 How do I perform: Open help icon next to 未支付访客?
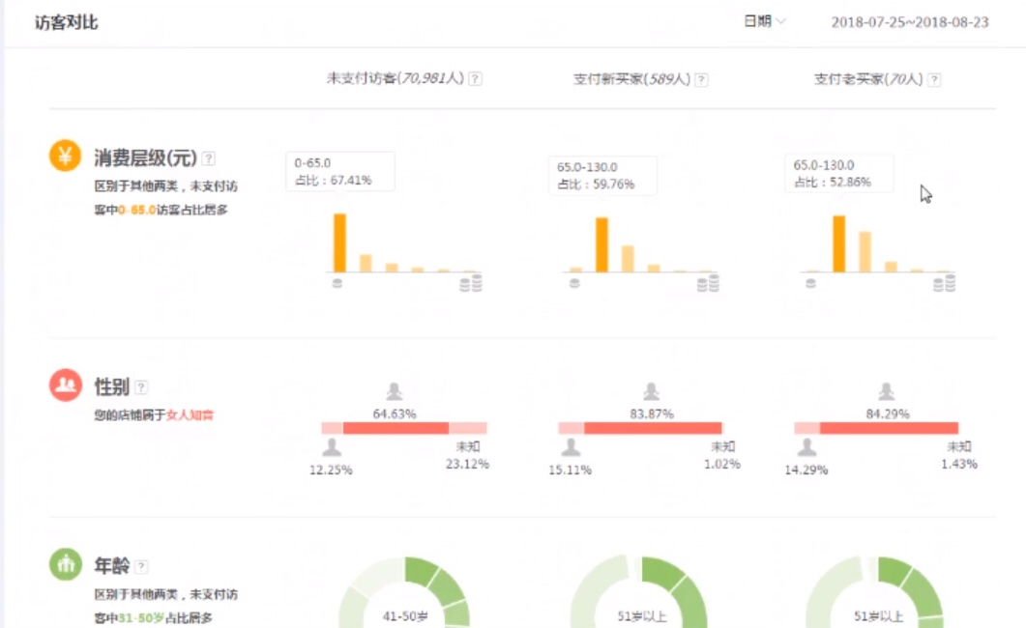tap(476, 79)
